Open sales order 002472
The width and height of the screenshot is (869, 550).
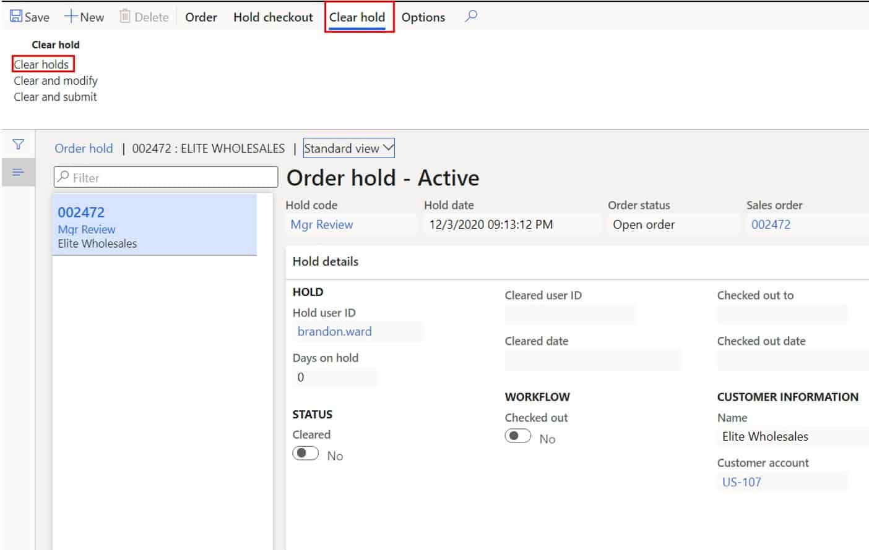(771, 224)
